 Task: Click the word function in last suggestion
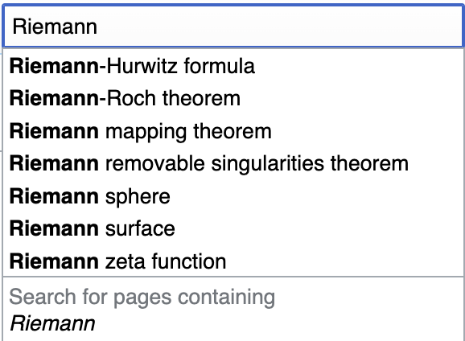[x=189, y=261]
